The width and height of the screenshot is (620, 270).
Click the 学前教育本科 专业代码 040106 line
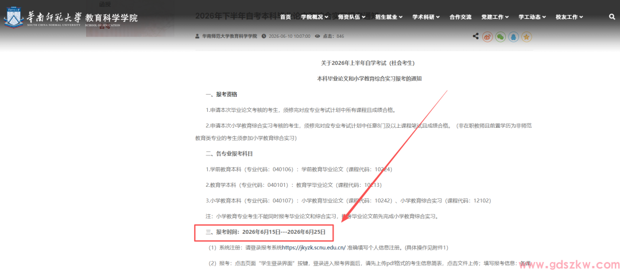coord(299,169)
